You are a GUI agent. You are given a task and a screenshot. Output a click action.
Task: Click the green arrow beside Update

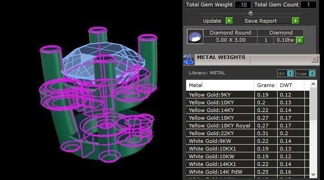pos(229,21)
